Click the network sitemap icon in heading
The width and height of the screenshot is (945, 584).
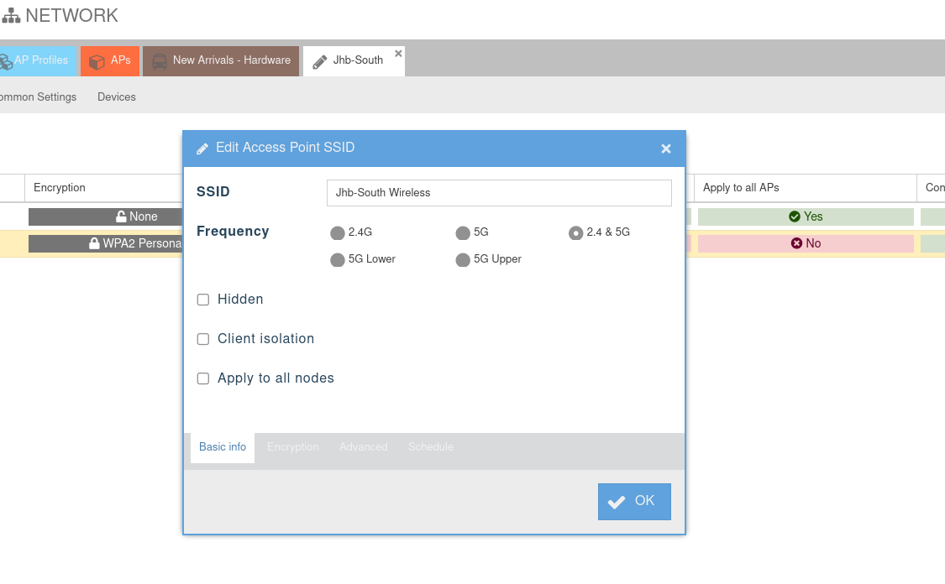click(x=11, y=16)
